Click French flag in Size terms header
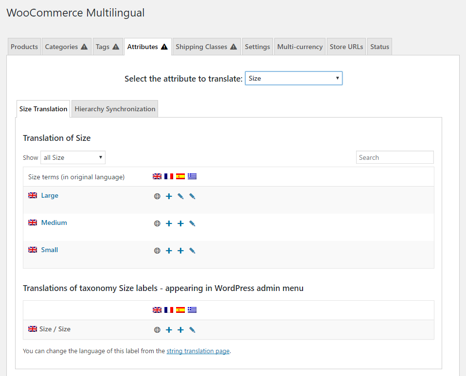This screenshot has height=376, width=466. coord(169,176)
